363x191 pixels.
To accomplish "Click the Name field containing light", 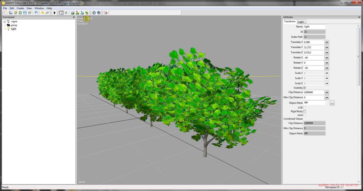I will click(x=314, y=27).
